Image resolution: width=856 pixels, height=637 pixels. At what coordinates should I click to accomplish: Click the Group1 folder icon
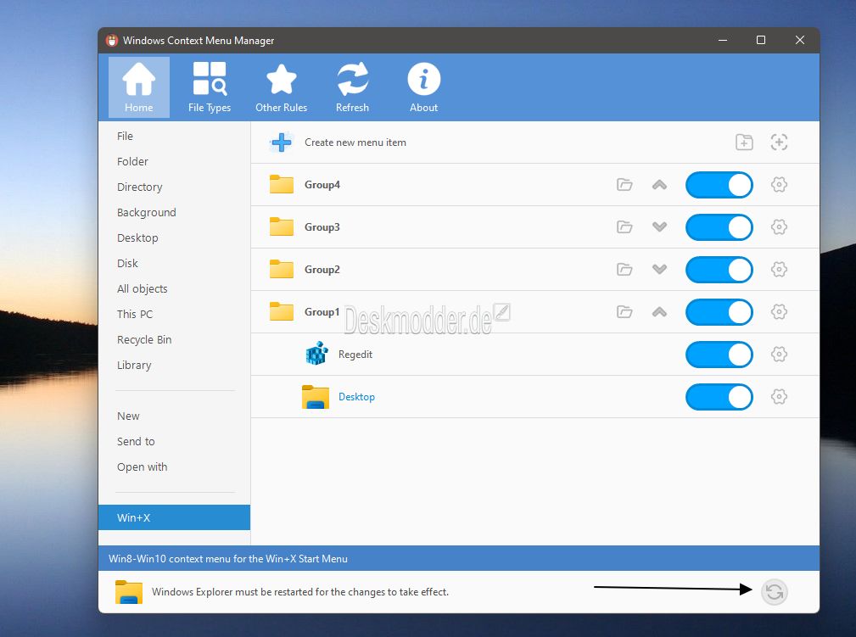click(x=282, y=311)
